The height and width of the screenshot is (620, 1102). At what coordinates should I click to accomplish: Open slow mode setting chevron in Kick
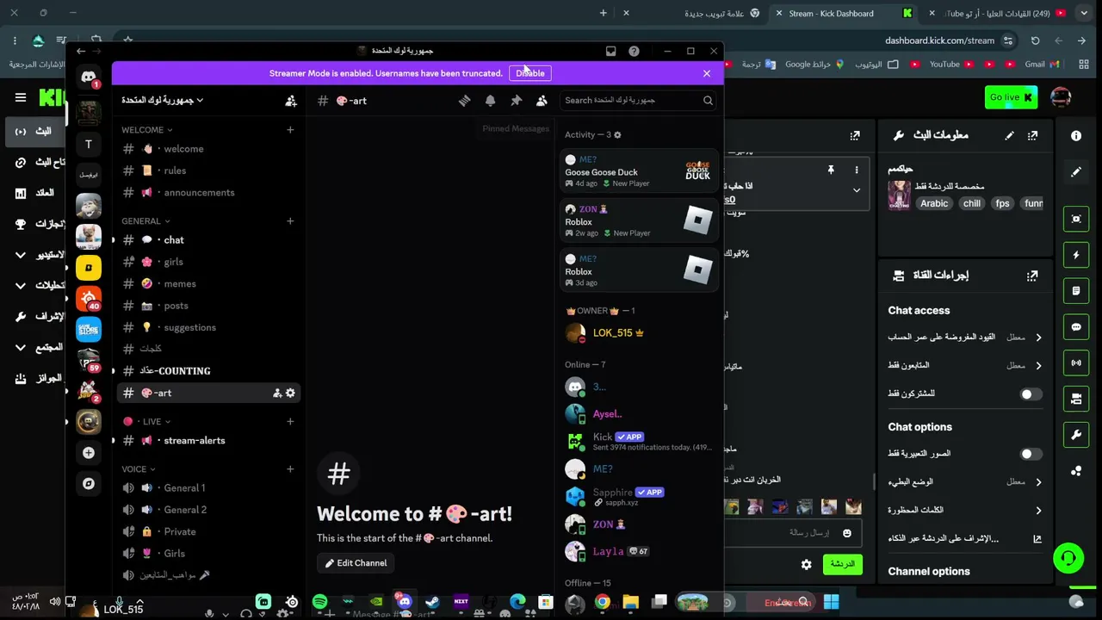coord(1038,482)
